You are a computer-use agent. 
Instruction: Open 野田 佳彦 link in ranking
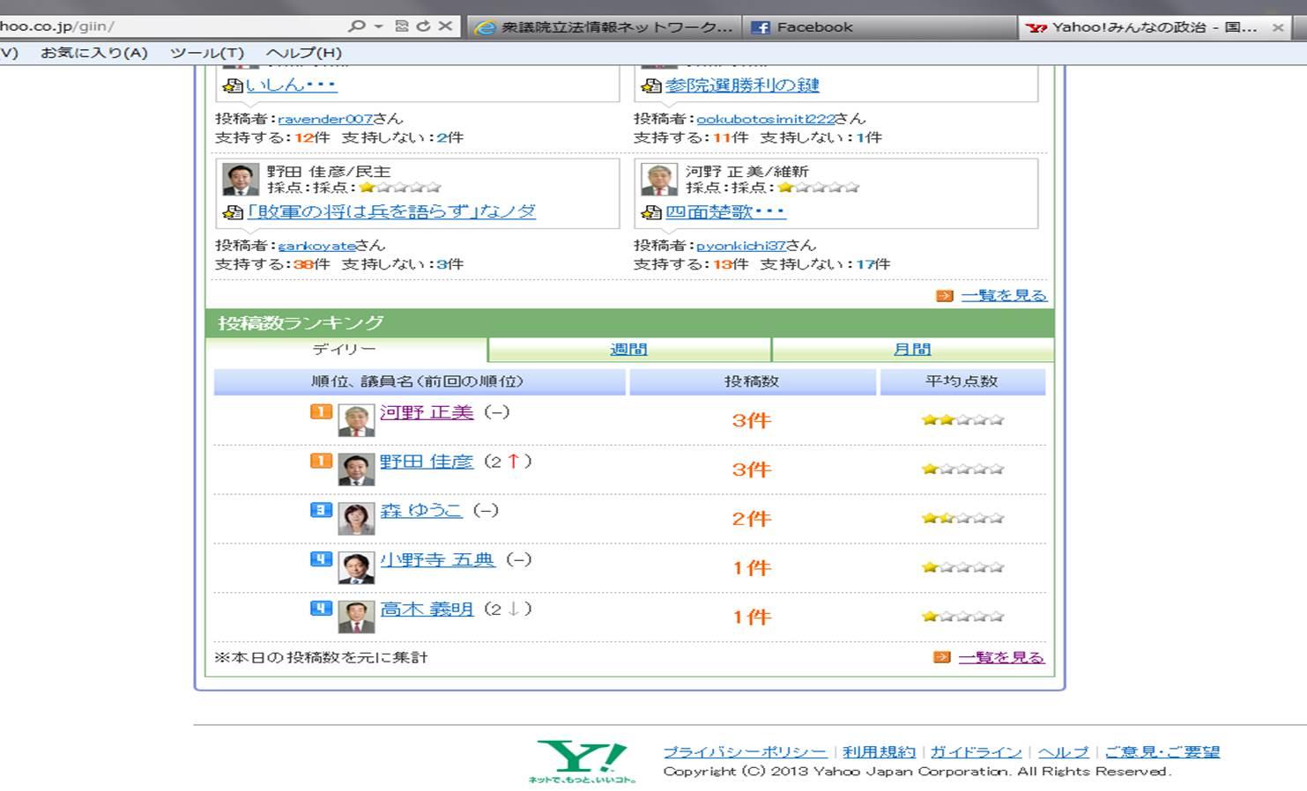[427, 462]
